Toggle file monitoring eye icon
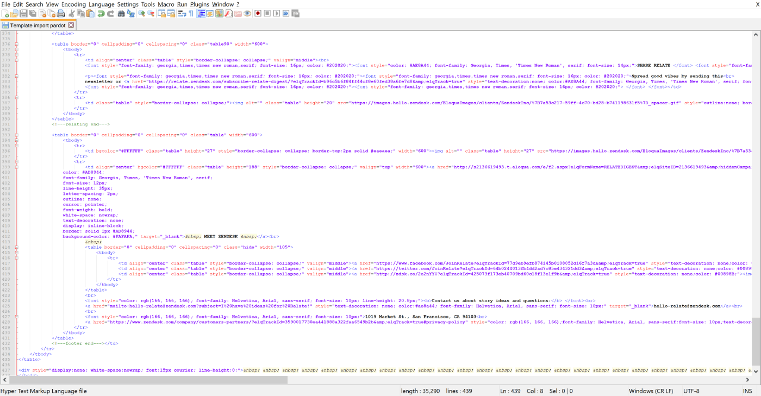Image resolution: width=761 pixels, height=396 pixels. [x=247, y=13]
